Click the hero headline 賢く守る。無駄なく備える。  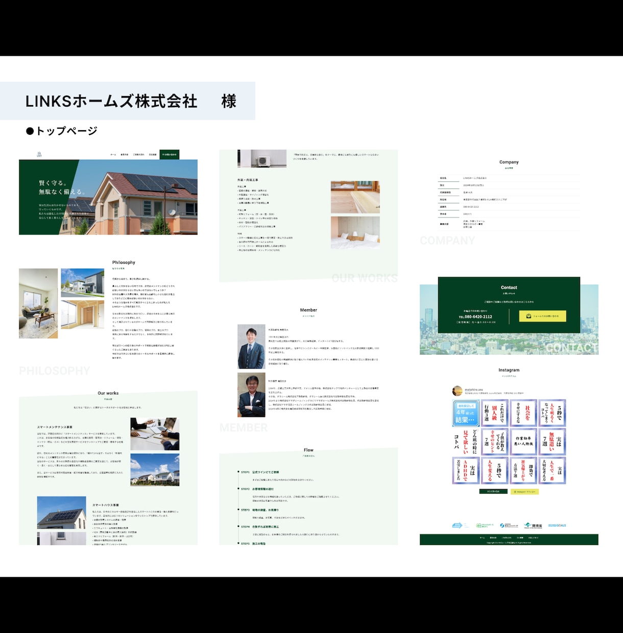pos(63,187)
